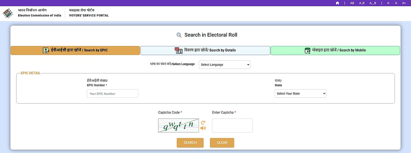Reset font size with A
Image resolution: width=411 pixels, height=153 pixels.
click(x=396, y=3)
